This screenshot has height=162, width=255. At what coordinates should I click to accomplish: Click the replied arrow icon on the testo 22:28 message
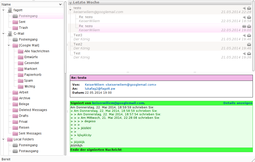click(244, 8)
